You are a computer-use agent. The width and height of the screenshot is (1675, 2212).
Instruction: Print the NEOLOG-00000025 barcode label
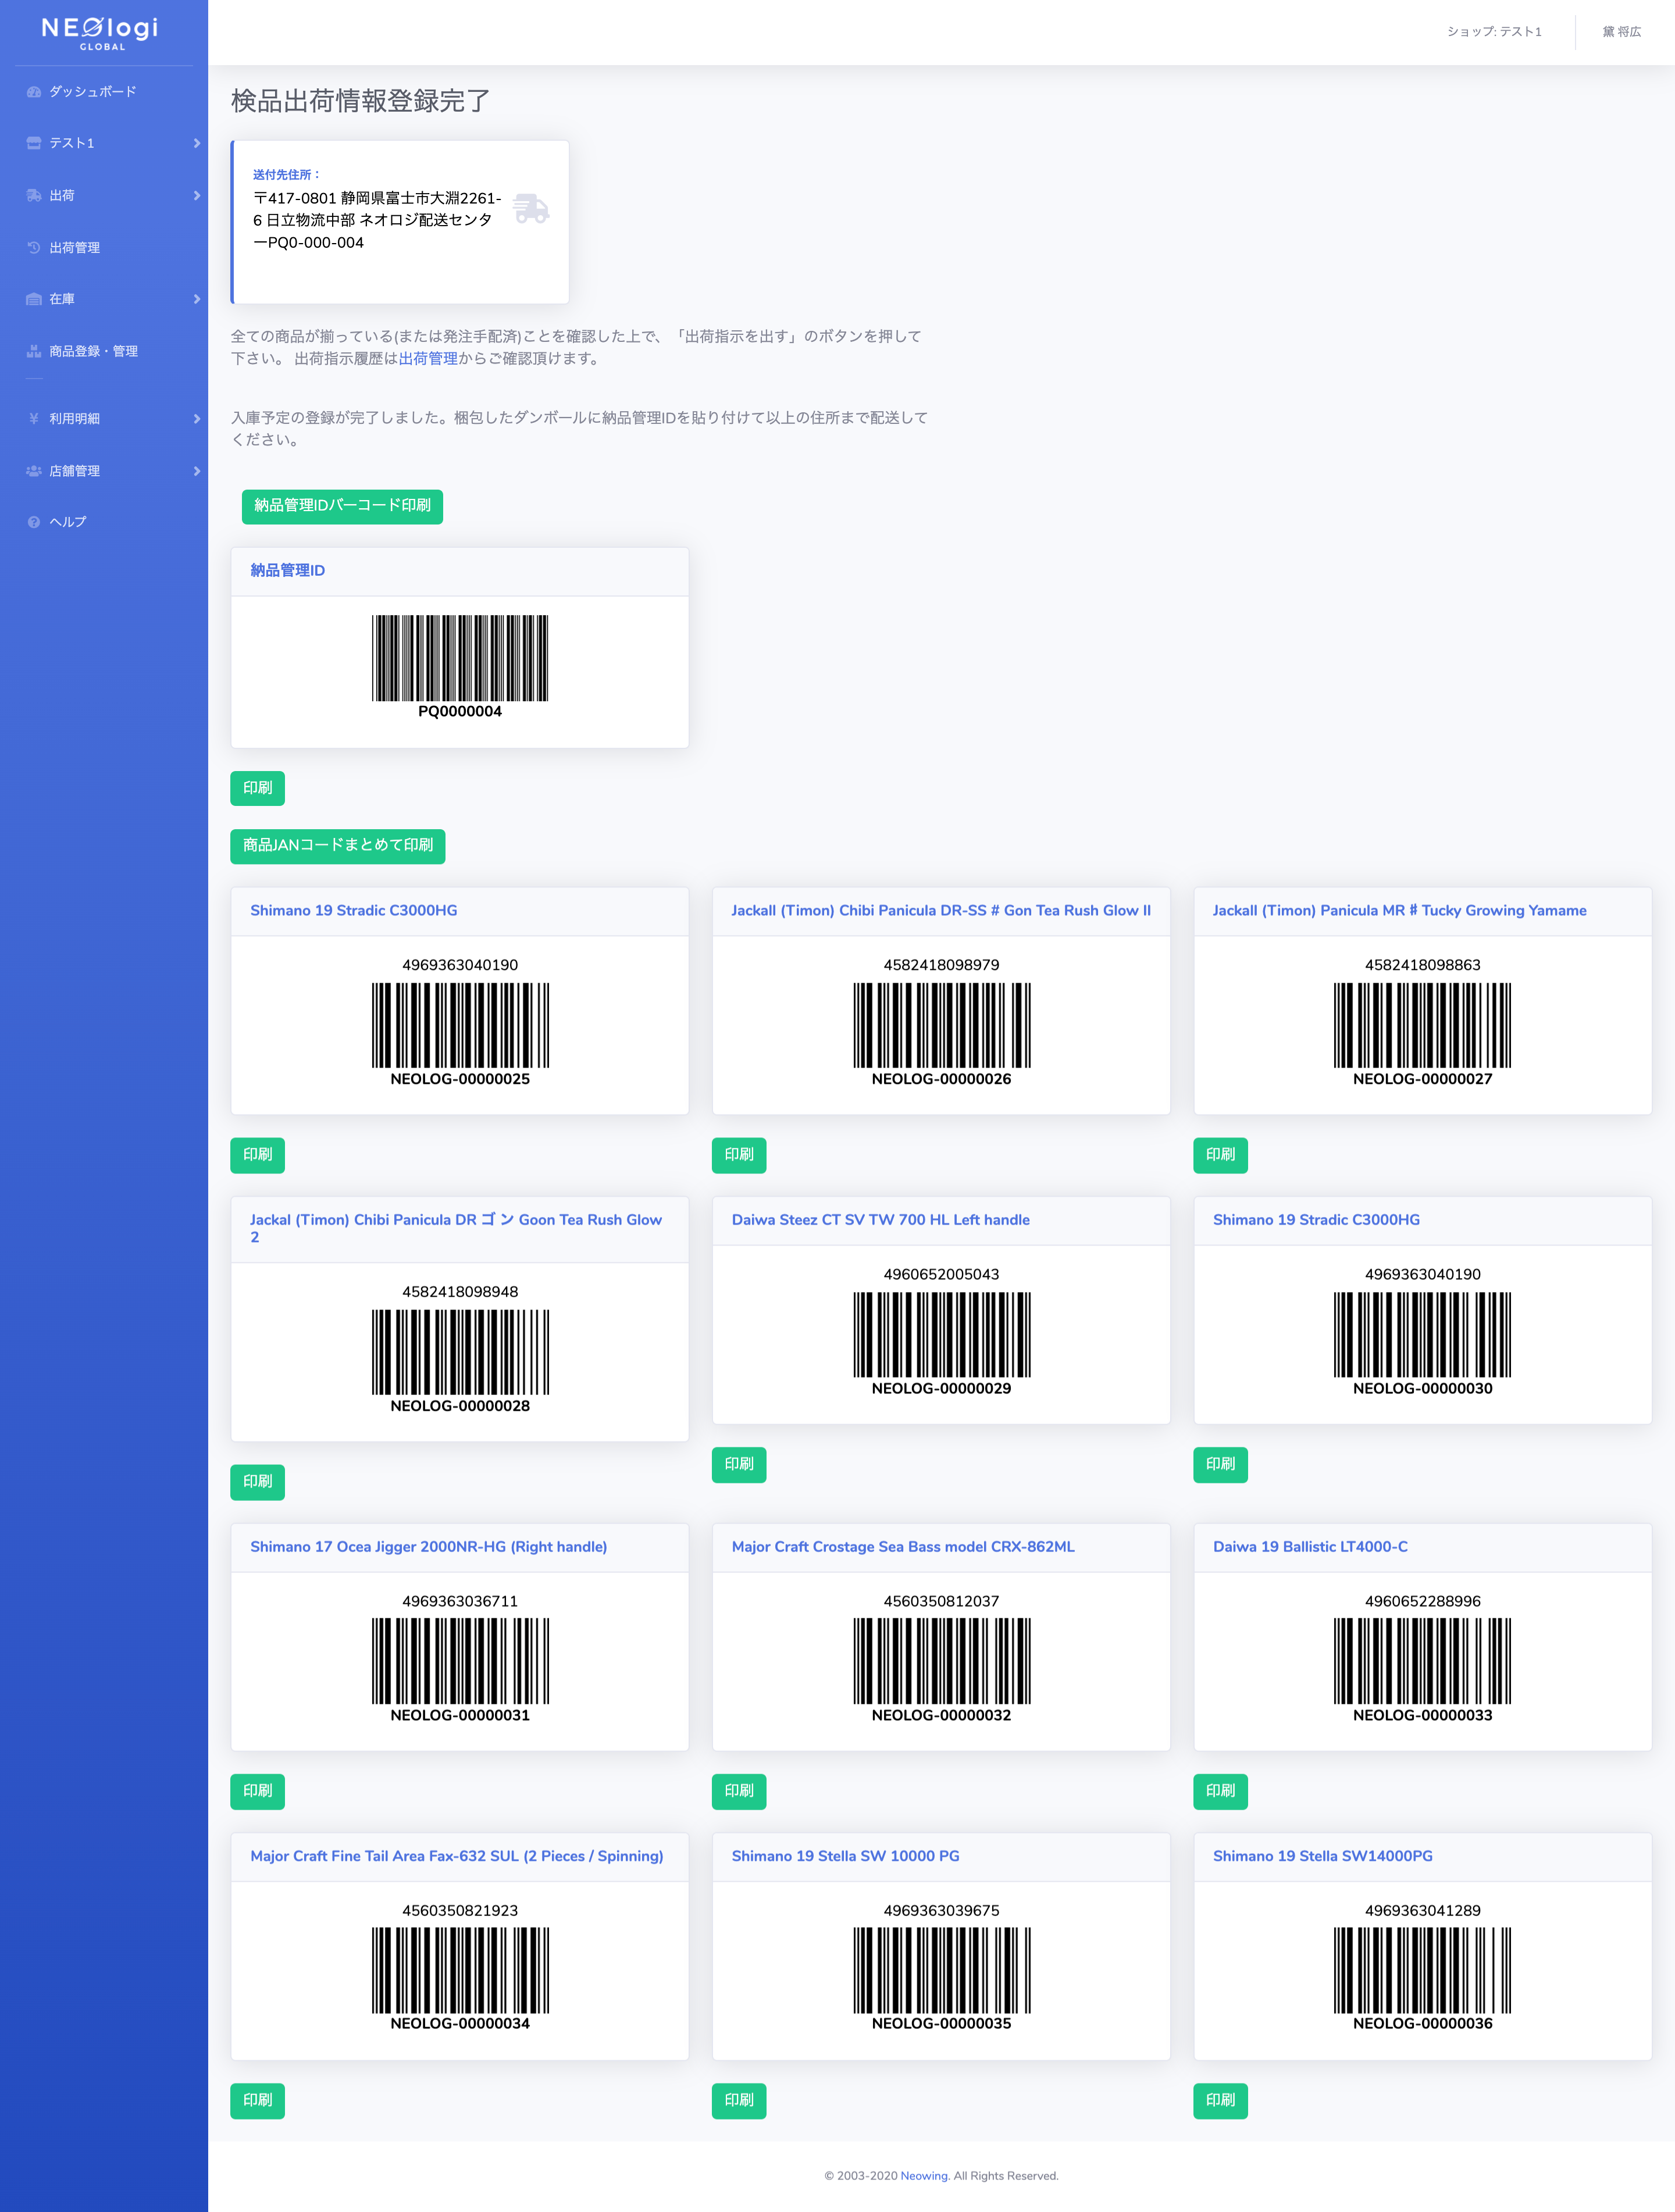[x=257, y=1155]
